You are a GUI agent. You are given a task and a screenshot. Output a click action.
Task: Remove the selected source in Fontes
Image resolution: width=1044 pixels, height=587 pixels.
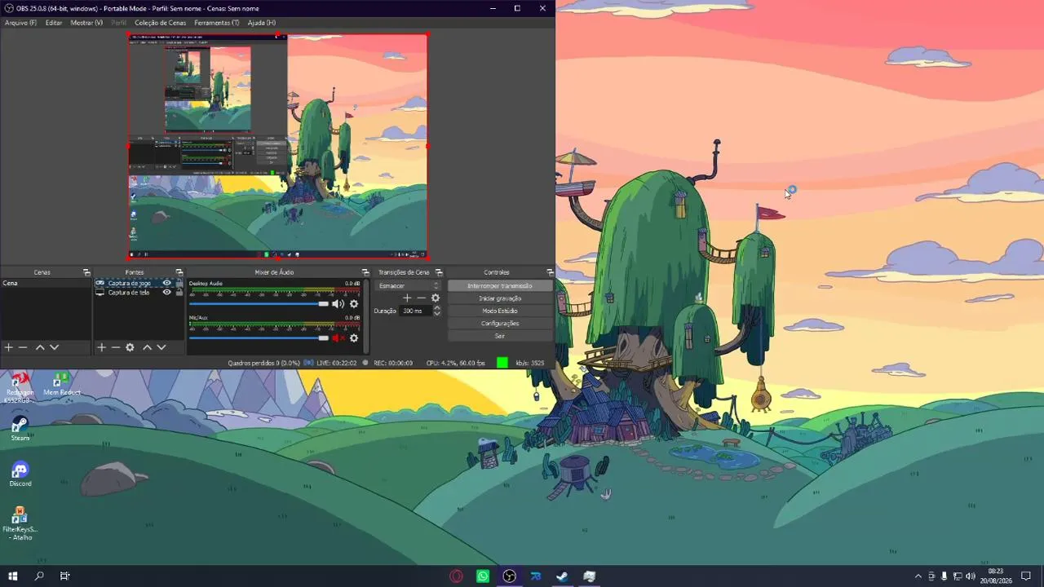[115, 347]
